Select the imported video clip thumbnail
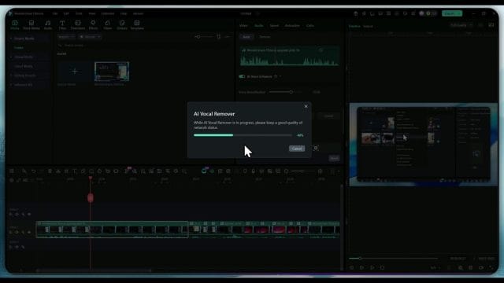504x283 pixels. pos(112,72)
